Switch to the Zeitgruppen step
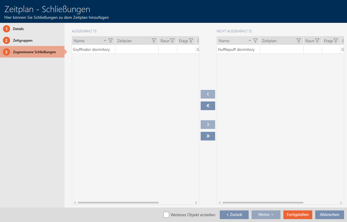The height and width of the screenshot is (222, 347). pyautogui.click(x=23, y=40)
